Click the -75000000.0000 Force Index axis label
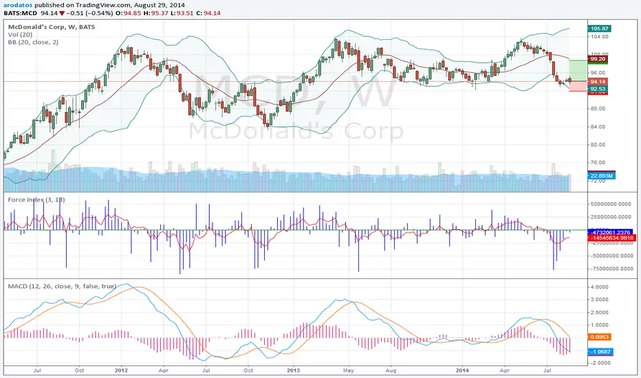 click(611, 269)
